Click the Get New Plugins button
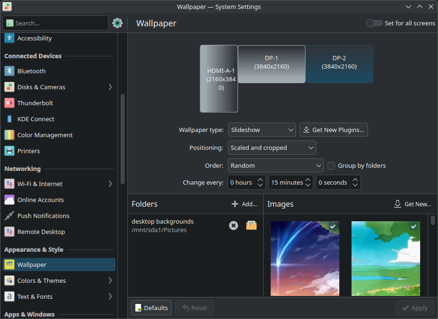This screenshot has height=319, width=438. [x=333, y=130]
